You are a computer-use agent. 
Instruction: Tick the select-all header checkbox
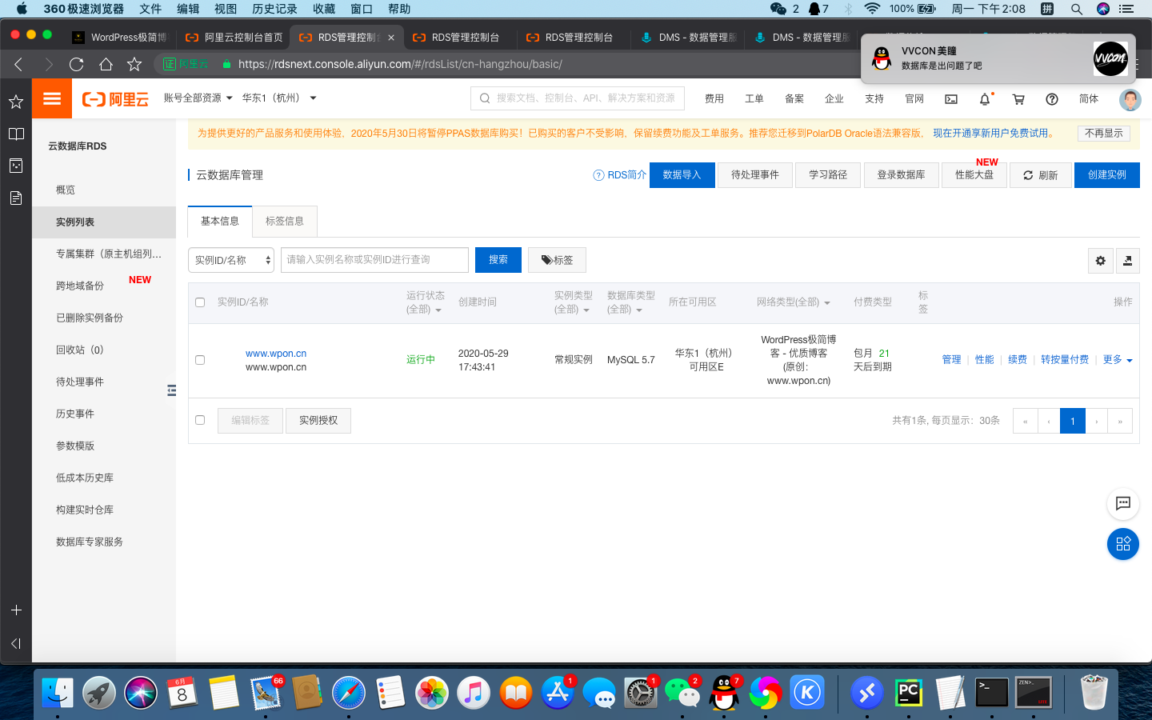click(x=200, y=302)
